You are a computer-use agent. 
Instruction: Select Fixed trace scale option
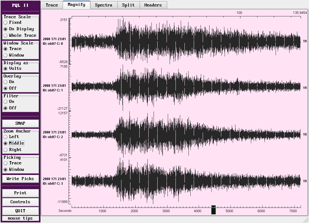(x=6, y=23)
